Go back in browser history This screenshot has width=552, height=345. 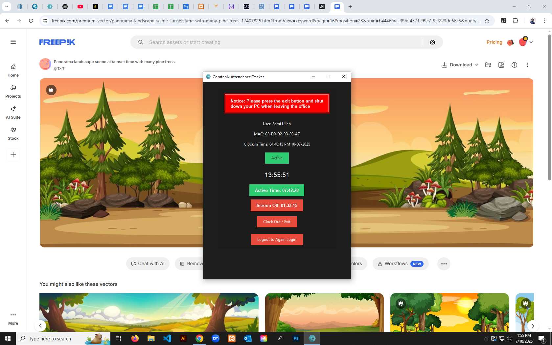pos(7,21)
